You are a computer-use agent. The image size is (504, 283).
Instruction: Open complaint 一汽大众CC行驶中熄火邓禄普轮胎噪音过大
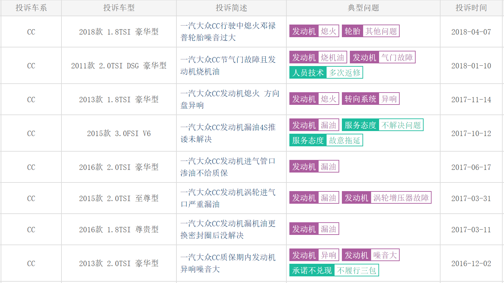pos(228,32)
